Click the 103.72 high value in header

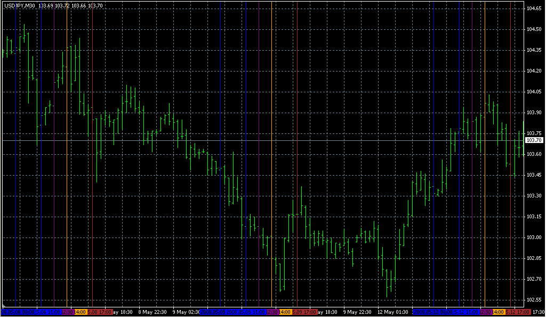[x=62, y=5]
